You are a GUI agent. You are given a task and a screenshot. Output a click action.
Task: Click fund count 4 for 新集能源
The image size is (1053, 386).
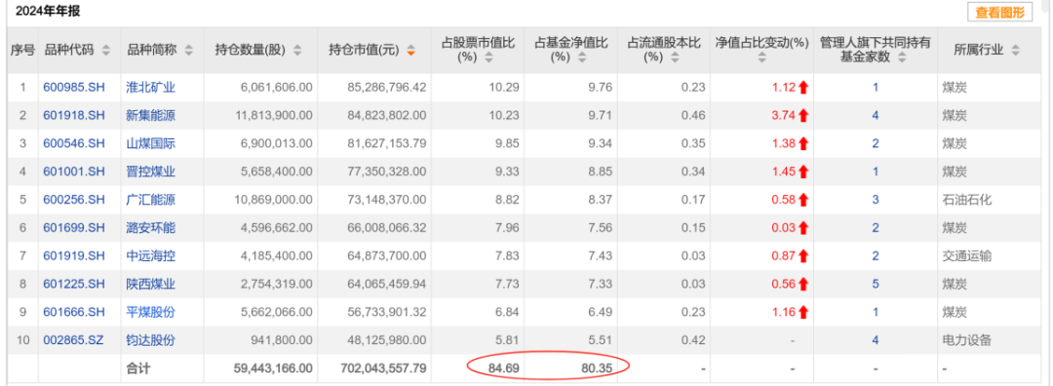coord(876,115)
